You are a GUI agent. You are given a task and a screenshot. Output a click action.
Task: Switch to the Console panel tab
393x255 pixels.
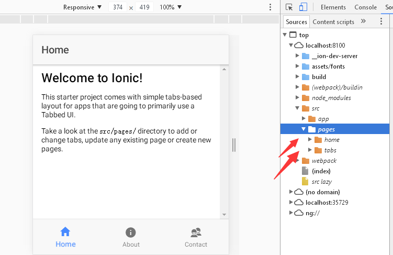[365, 7]
